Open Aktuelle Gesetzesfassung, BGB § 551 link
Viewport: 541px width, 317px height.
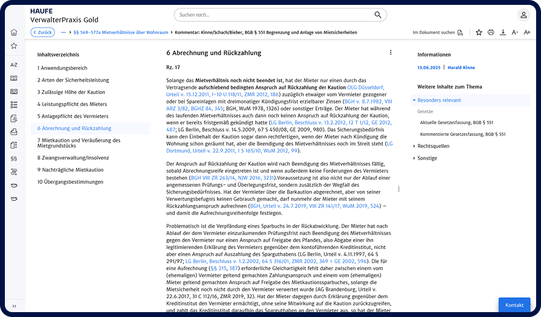click(452, 123)
